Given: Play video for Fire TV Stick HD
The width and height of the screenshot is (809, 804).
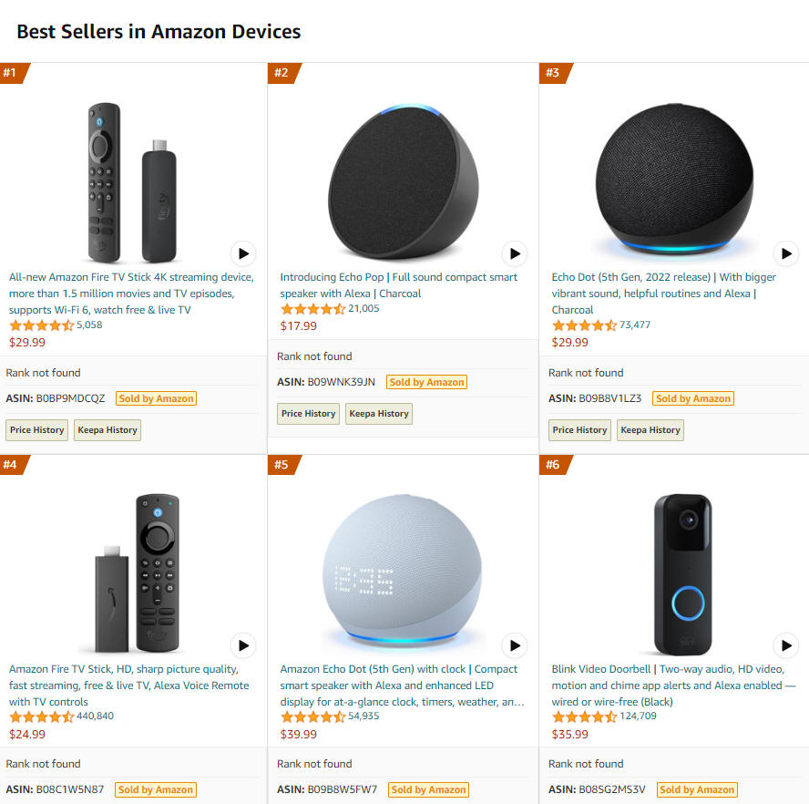Looking at the screenshot, I should coord(243,645).
